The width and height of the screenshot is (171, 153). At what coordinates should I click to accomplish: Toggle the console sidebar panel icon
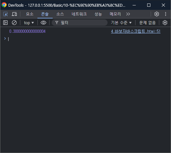tap(5, 23)
